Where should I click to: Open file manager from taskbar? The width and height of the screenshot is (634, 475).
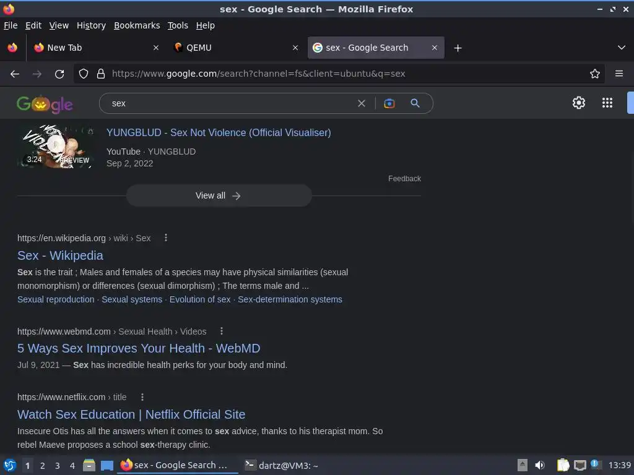[89, 465]
